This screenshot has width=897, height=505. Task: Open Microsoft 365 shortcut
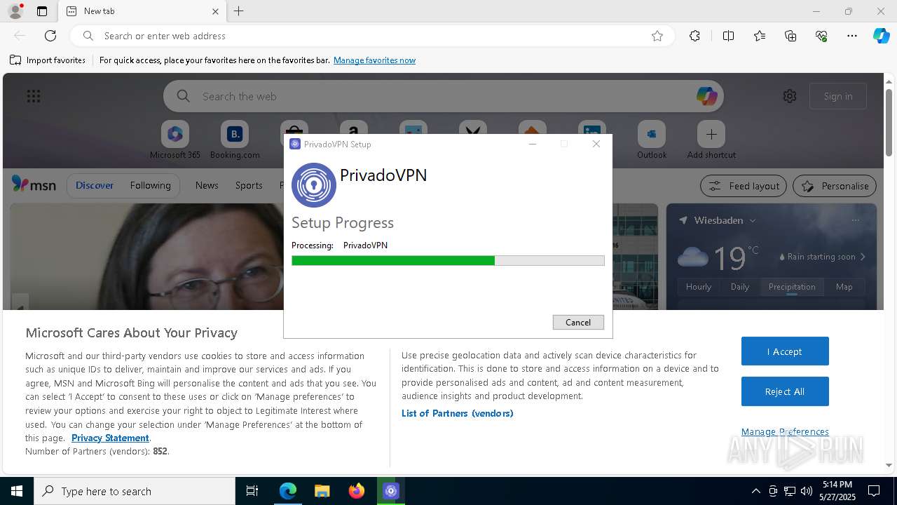(x=175, y=140)
